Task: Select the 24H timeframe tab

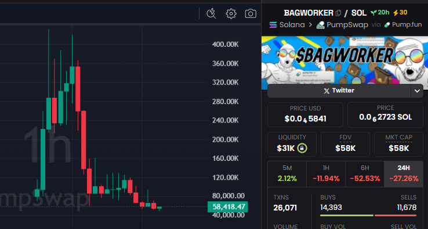Action: tap(404, 173)
